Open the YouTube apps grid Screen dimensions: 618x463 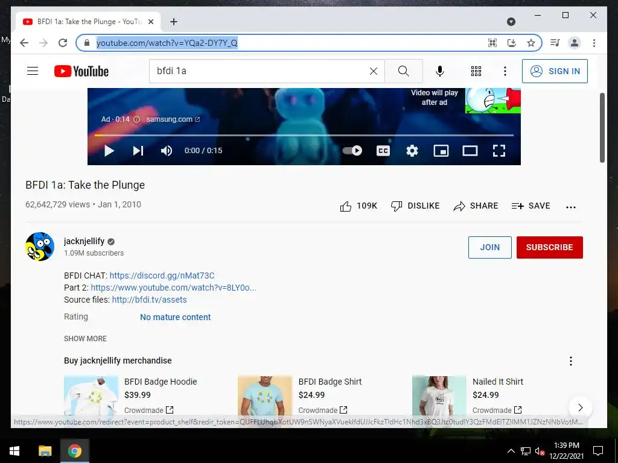[x=476, y=71]
